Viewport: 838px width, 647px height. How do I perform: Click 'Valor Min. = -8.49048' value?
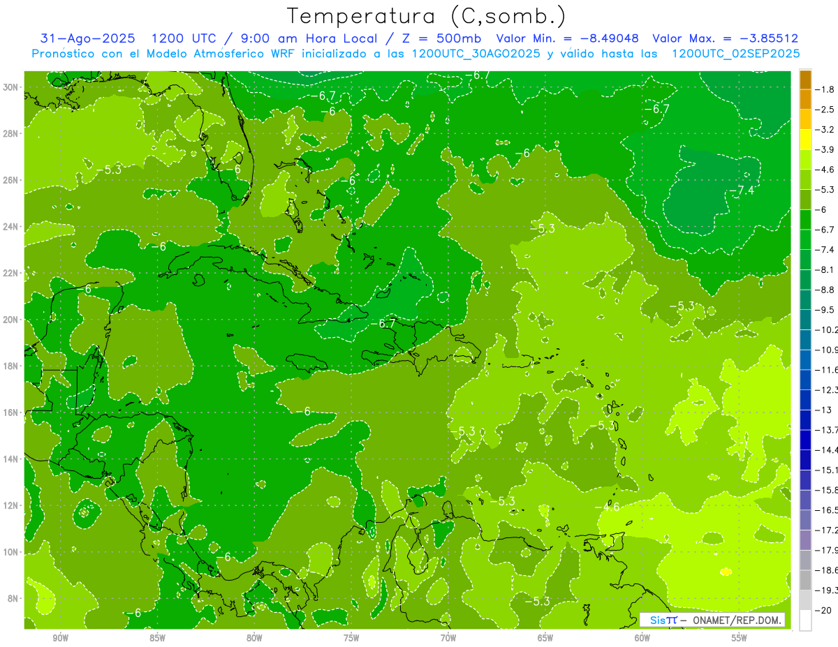(x=568, y=39)
